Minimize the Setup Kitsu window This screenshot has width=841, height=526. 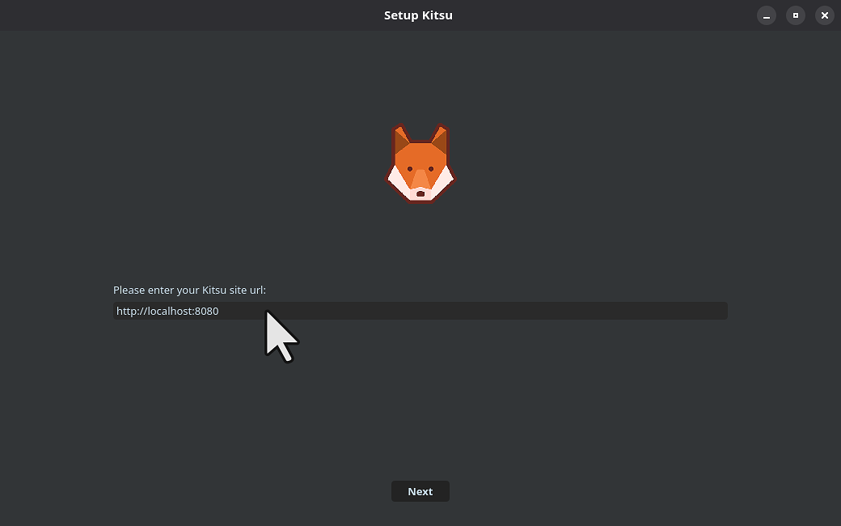(767, 15)
